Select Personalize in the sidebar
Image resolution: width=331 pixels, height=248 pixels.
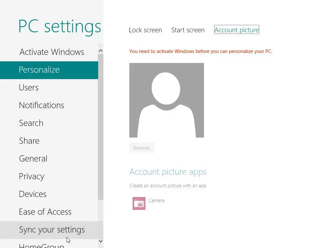point(49,70)
